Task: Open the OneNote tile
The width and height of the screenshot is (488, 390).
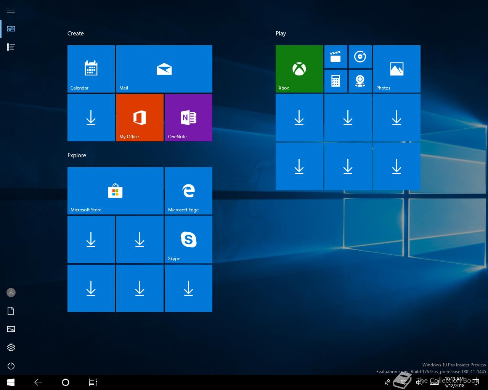Action: click(189, 118)
